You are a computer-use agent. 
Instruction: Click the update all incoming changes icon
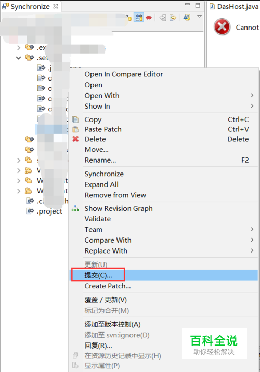click(163, 18)
